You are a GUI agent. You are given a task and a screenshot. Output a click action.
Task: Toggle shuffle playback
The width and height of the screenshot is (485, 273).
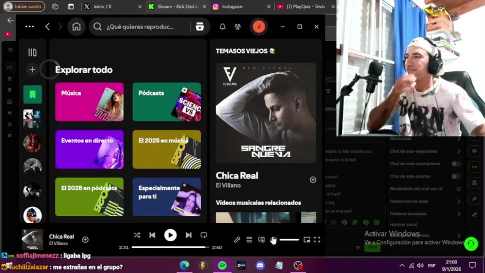tap(137, 235)
